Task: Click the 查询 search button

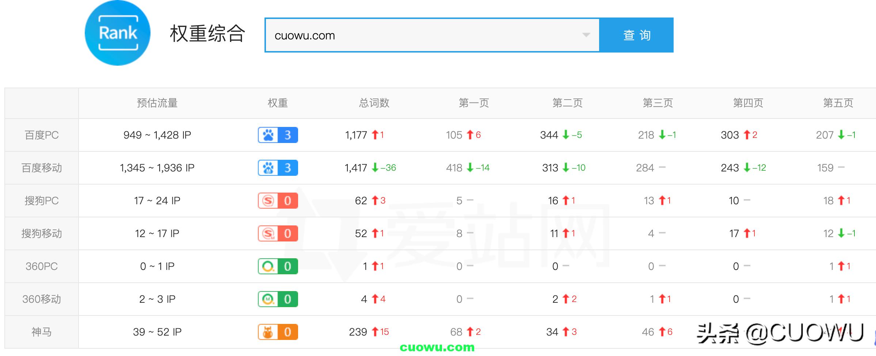Action: pyautogui.click(x=637, y=35)
